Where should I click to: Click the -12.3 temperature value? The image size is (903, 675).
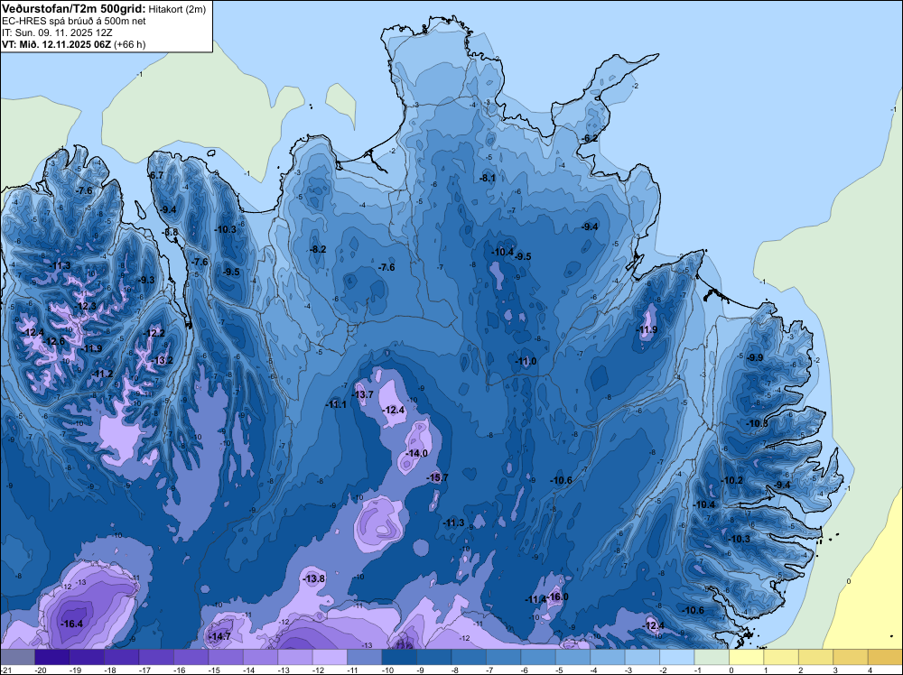click(x=87, y=306)
